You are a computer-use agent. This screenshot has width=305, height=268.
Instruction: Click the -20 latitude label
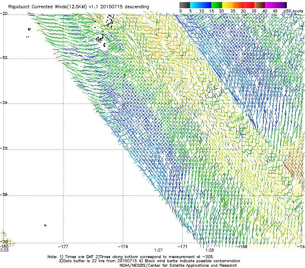tap(4, 14)
